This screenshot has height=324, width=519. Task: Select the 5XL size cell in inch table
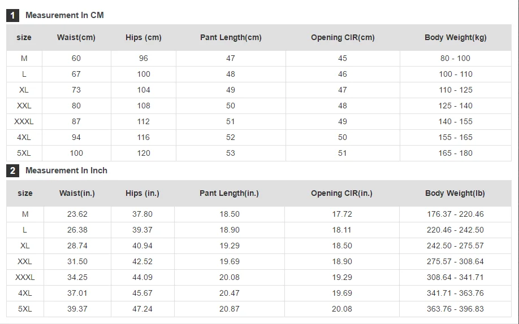click(x=25, y=309)
